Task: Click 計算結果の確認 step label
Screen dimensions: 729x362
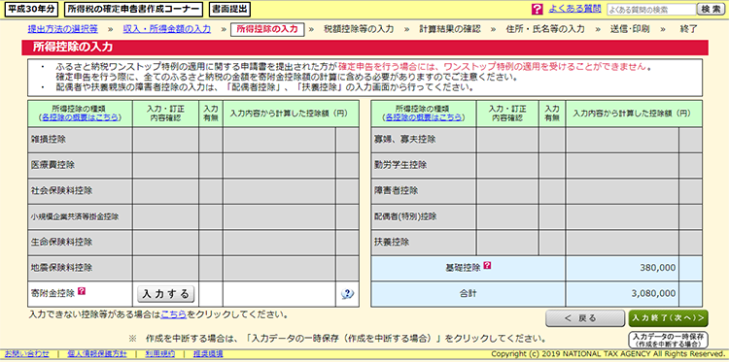Action: point(450,30)
